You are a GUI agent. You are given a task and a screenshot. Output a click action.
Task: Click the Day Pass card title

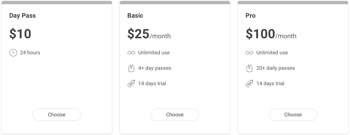(x=22, y=15)
